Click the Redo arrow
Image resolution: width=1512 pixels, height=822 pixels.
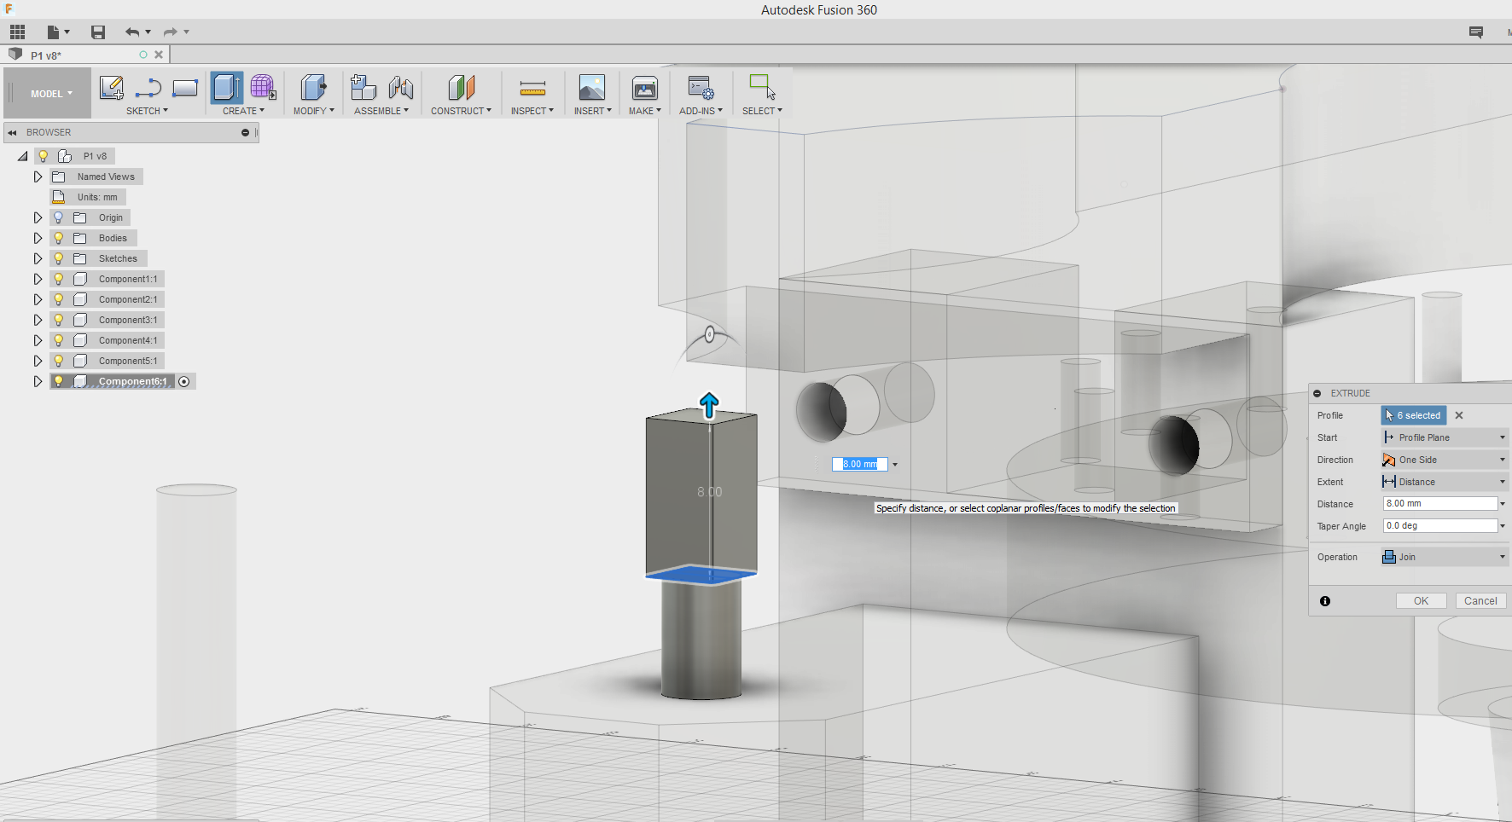[170, 32]
